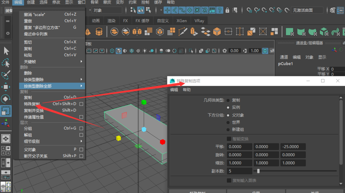Select 复制 geometry type radio button

[228, 101]
